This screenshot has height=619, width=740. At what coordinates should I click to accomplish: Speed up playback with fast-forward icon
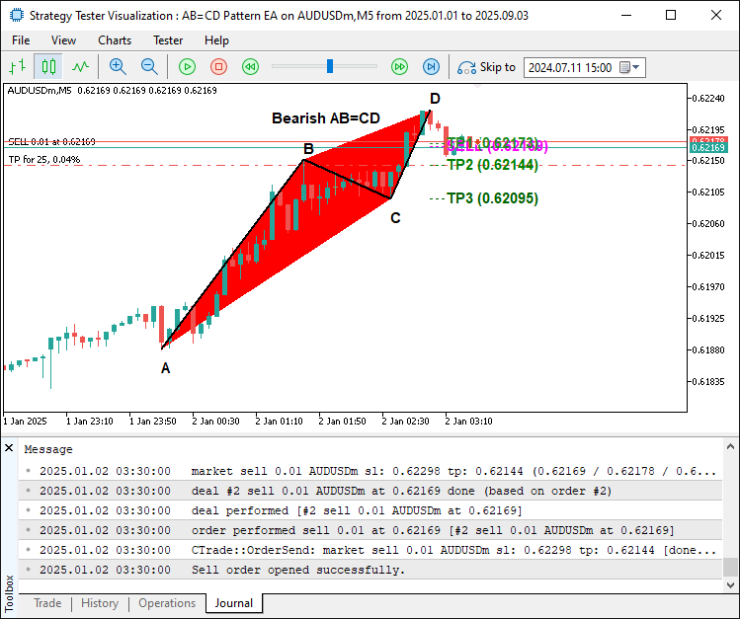399,66
